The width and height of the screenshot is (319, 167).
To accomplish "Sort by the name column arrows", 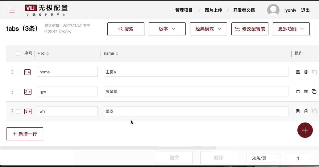I will coord(117,54).
